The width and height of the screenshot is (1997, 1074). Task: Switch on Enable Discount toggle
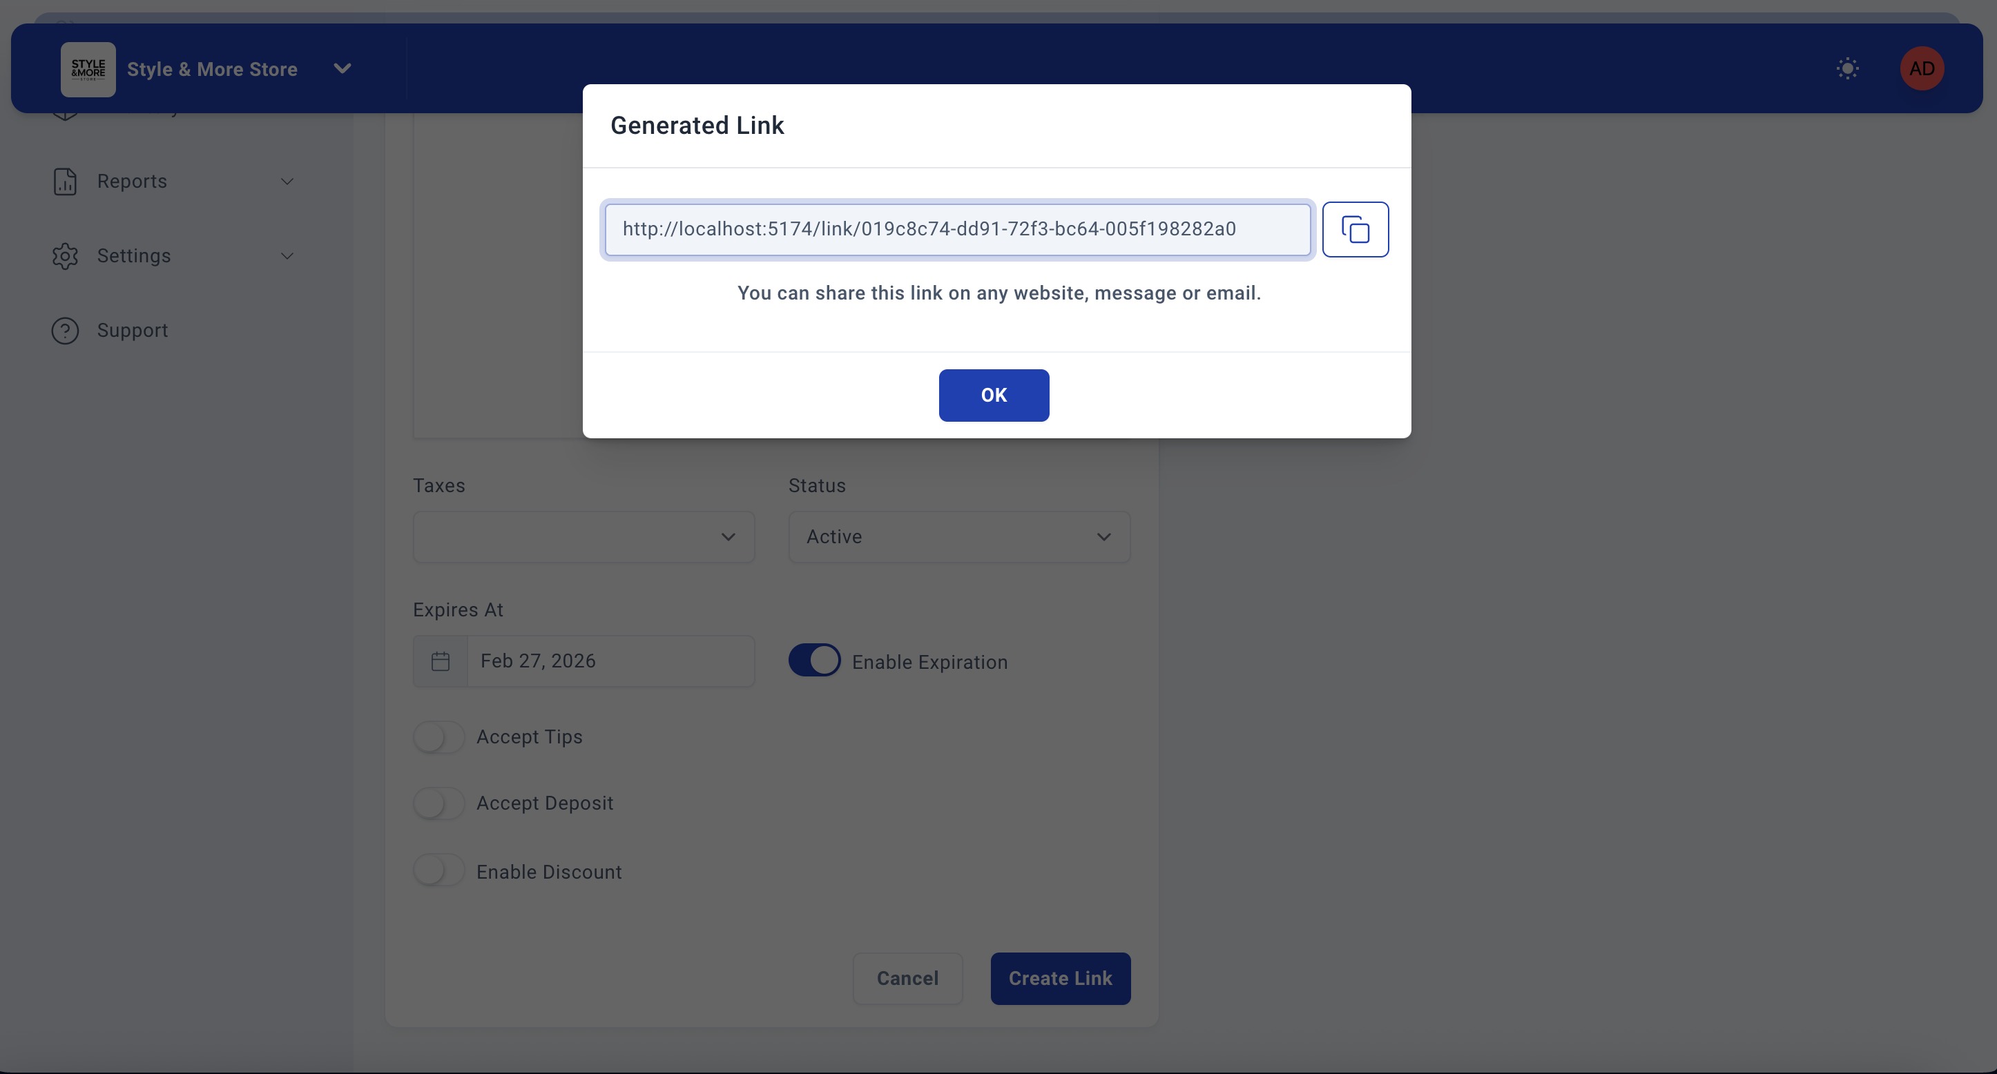438,871
